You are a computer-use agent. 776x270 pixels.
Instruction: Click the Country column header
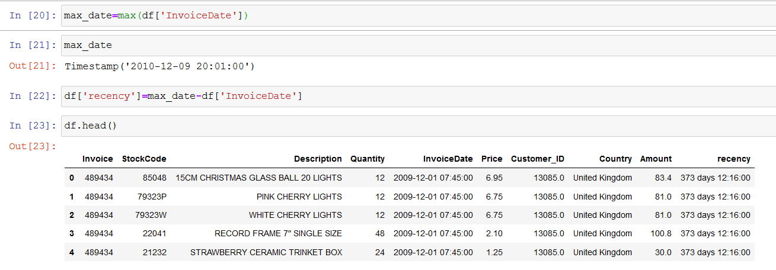click(x=615, y=159)
